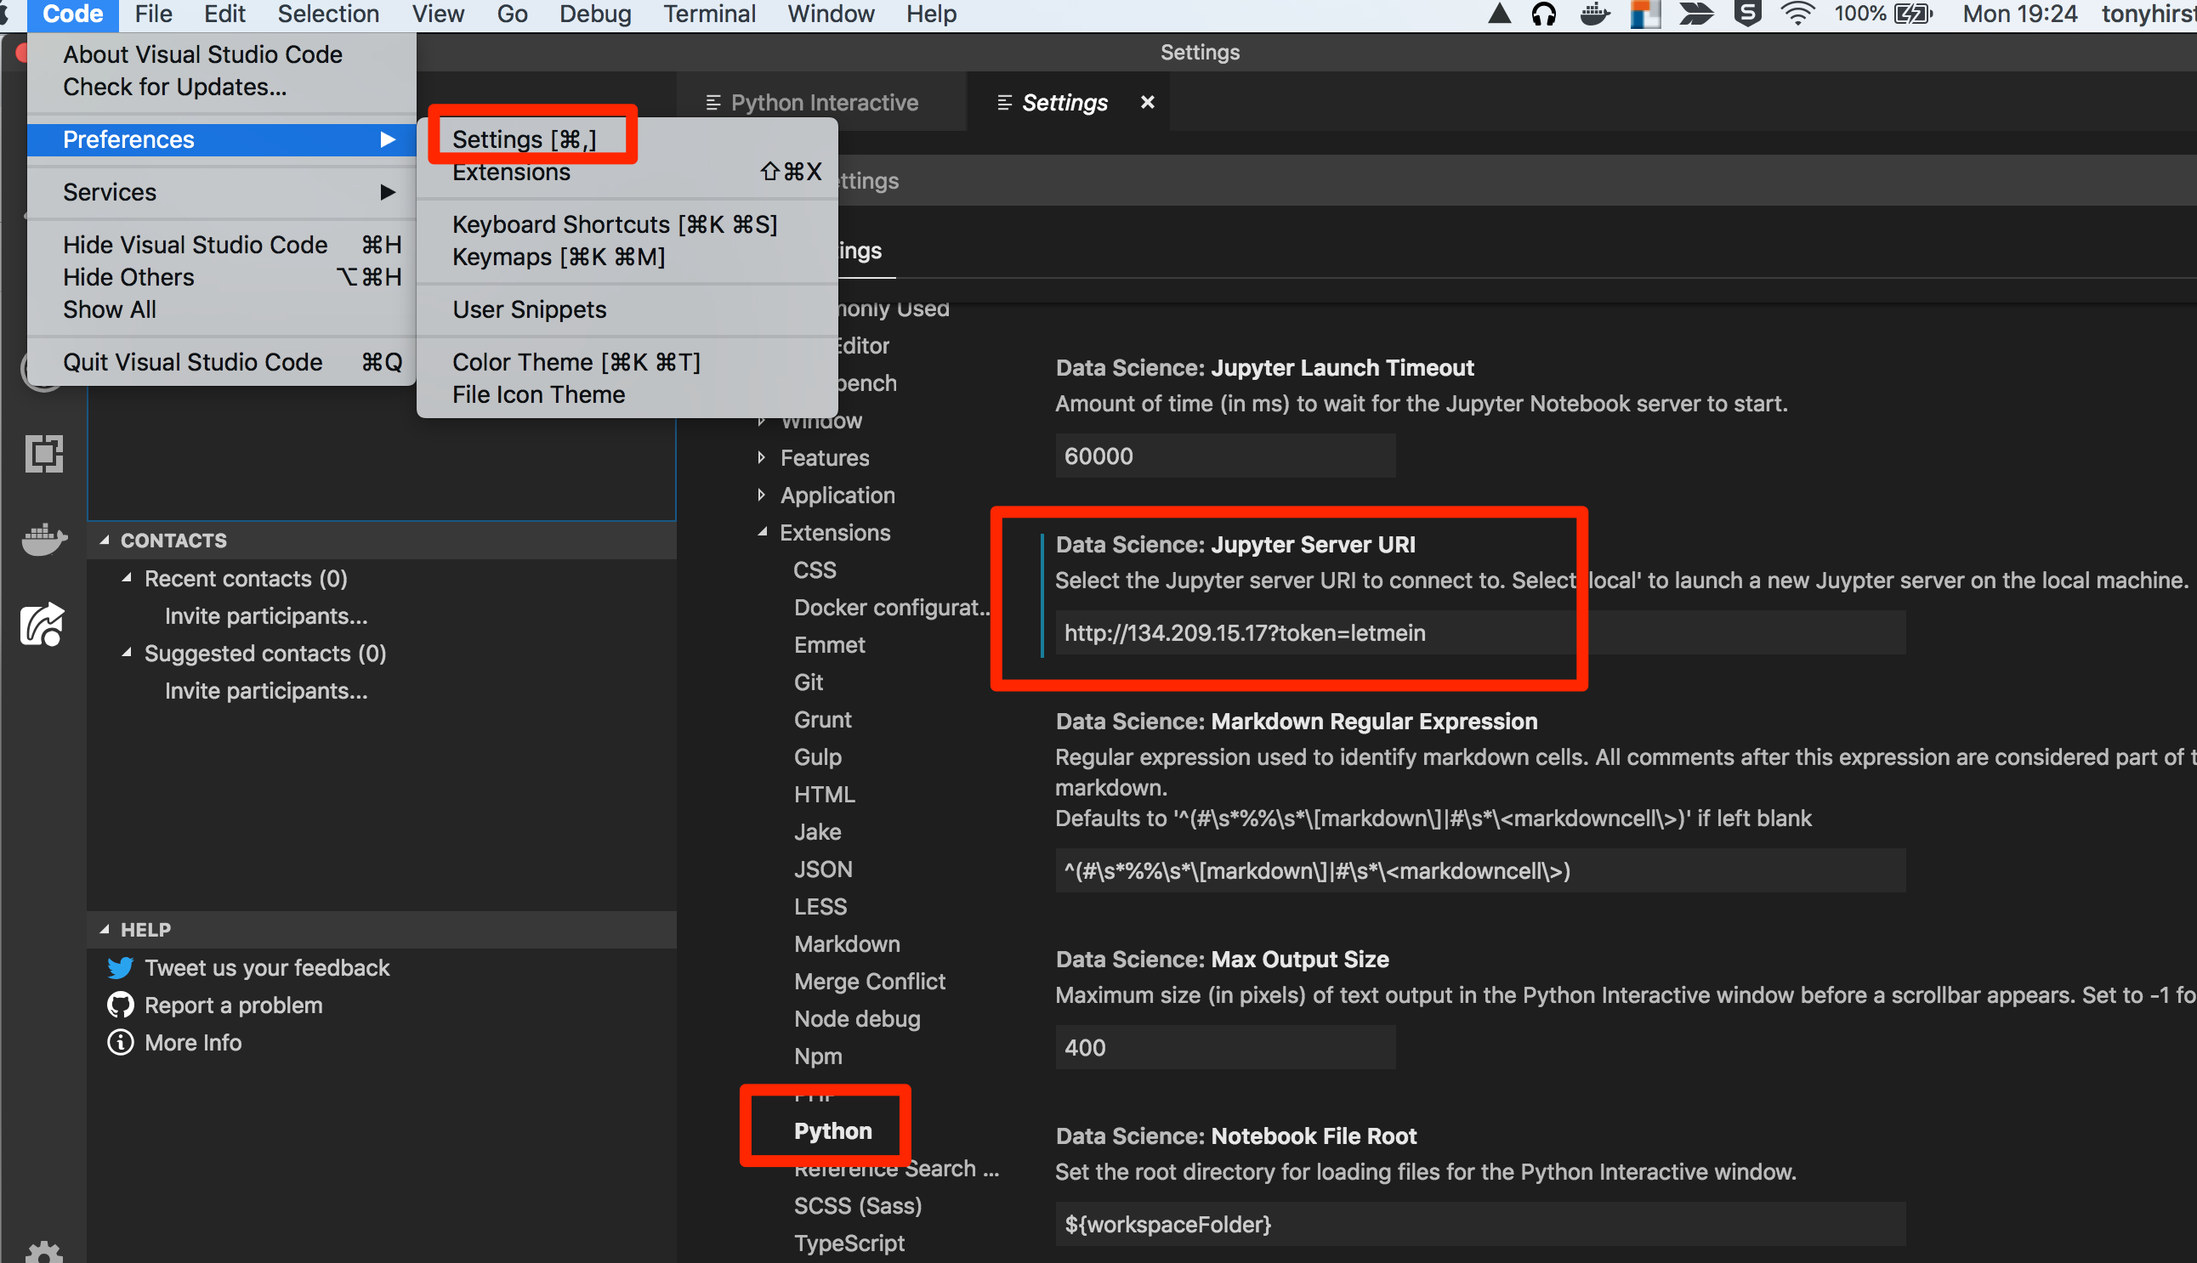
Task: Collapse the HELP section
Action: 104,929
